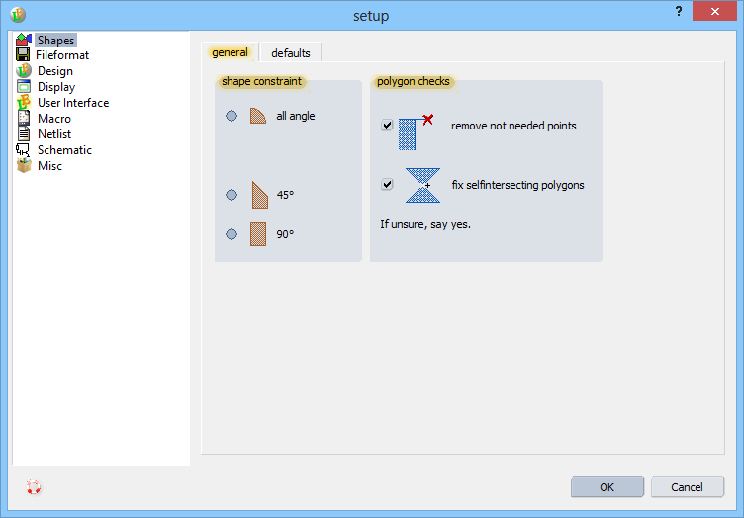The height and width of the screenshot is (518, 744).
Task: Click the all angle shape icon
Action: tap(257, 116)
